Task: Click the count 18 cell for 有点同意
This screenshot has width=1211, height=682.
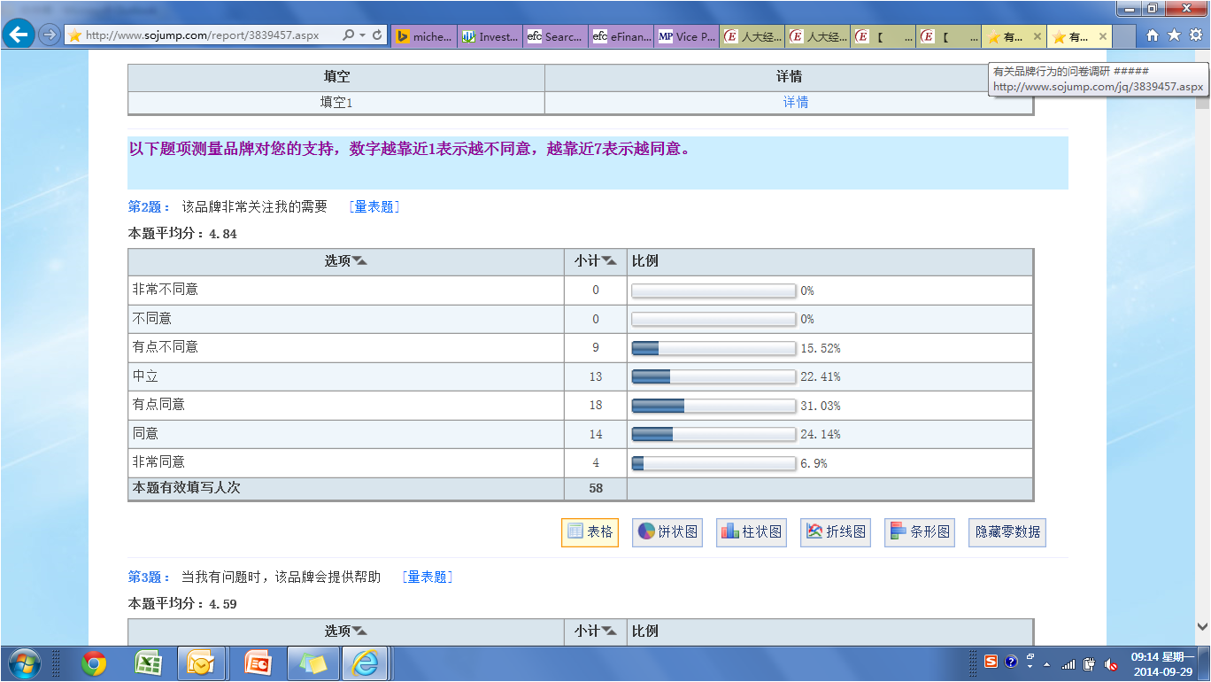Action: [x=596, y=405]
